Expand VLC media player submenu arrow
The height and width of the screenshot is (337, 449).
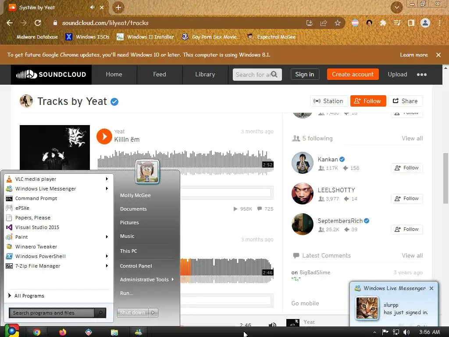(107, 179)
